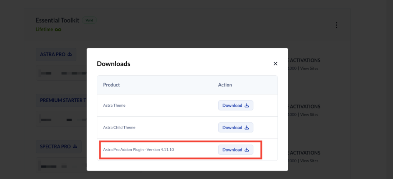
Task: Open View Sites link in third activations row
Action: tap(309, 161)
